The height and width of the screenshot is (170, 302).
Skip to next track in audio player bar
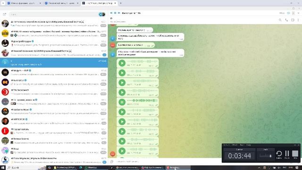click(119, 13)
